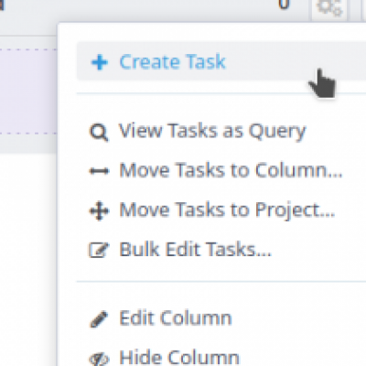366x366 pixels.
Task: Click the pencil icon beside Edit Column
Action: coord(99,319)
